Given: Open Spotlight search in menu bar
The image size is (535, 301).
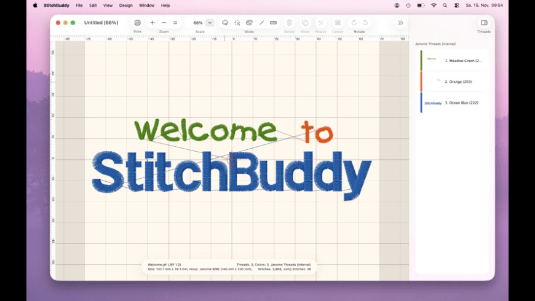Looking at the screenshot, I should (x=445, y=6).
